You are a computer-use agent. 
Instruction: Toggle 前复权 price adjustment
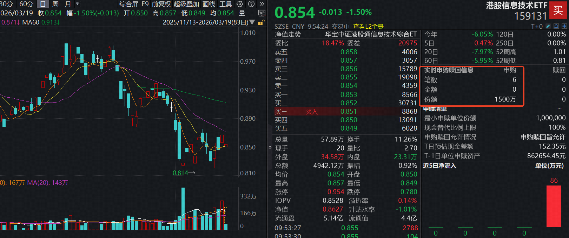tap(161, 4)
